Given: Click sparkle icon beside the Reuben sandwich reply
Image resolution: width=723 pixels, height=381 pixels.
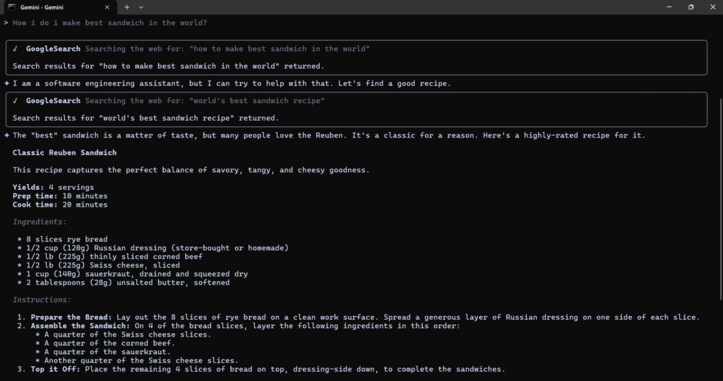Looking at the screenshot, I should 6,135.
